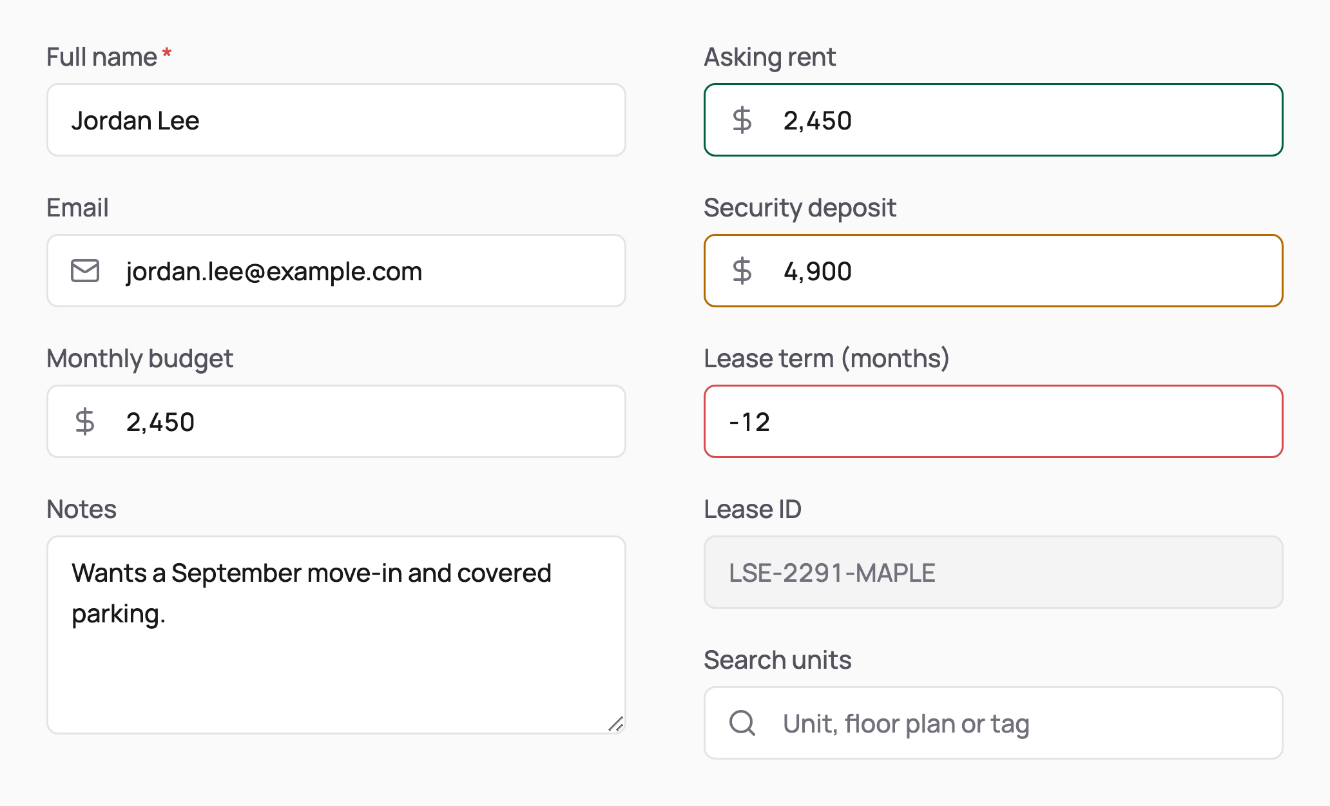Image resolution: width=1330 pixels, height=806 pixels.
Task: Click the Email label
Action: pos(77,207)
